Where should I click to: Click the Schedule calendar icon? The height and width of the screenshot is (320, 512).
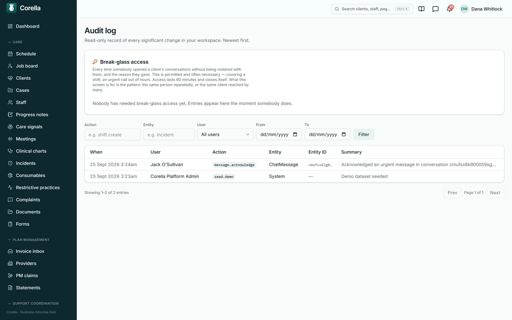click(10, 54)
